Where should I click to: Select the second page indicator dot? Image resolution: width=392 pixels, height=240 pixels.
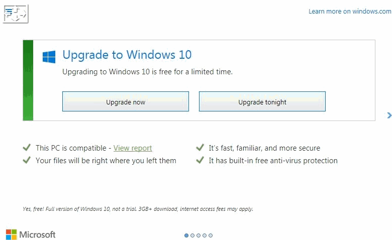192,235
